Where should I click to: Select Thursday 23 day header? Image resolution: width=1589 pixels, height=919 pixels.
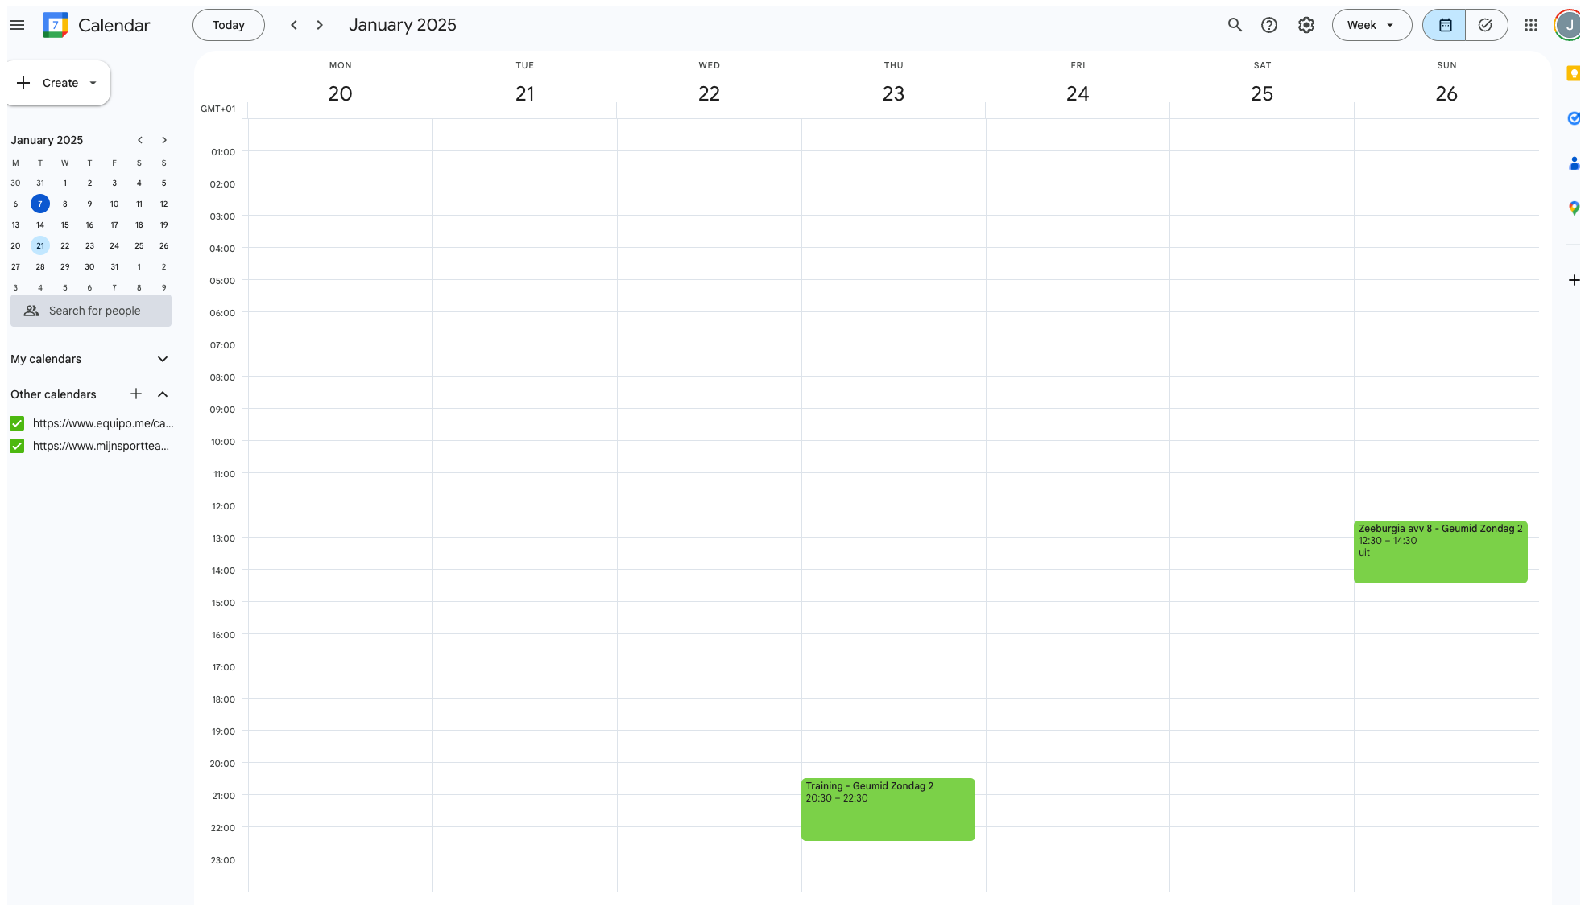pyautogui.click(x=893, y=93)
